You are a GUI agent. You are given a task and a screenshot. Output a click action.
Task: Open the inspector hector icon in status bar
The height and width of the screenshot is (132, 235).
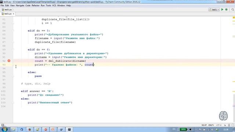coord(229,125)
